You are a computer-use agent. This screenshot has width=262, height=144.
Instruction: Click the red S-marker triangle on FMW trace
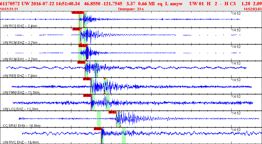click(105, 78)
